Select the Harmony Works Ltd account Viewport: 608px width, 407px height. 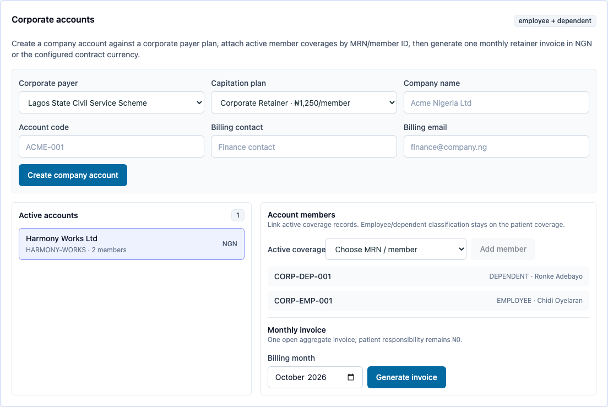132,244
